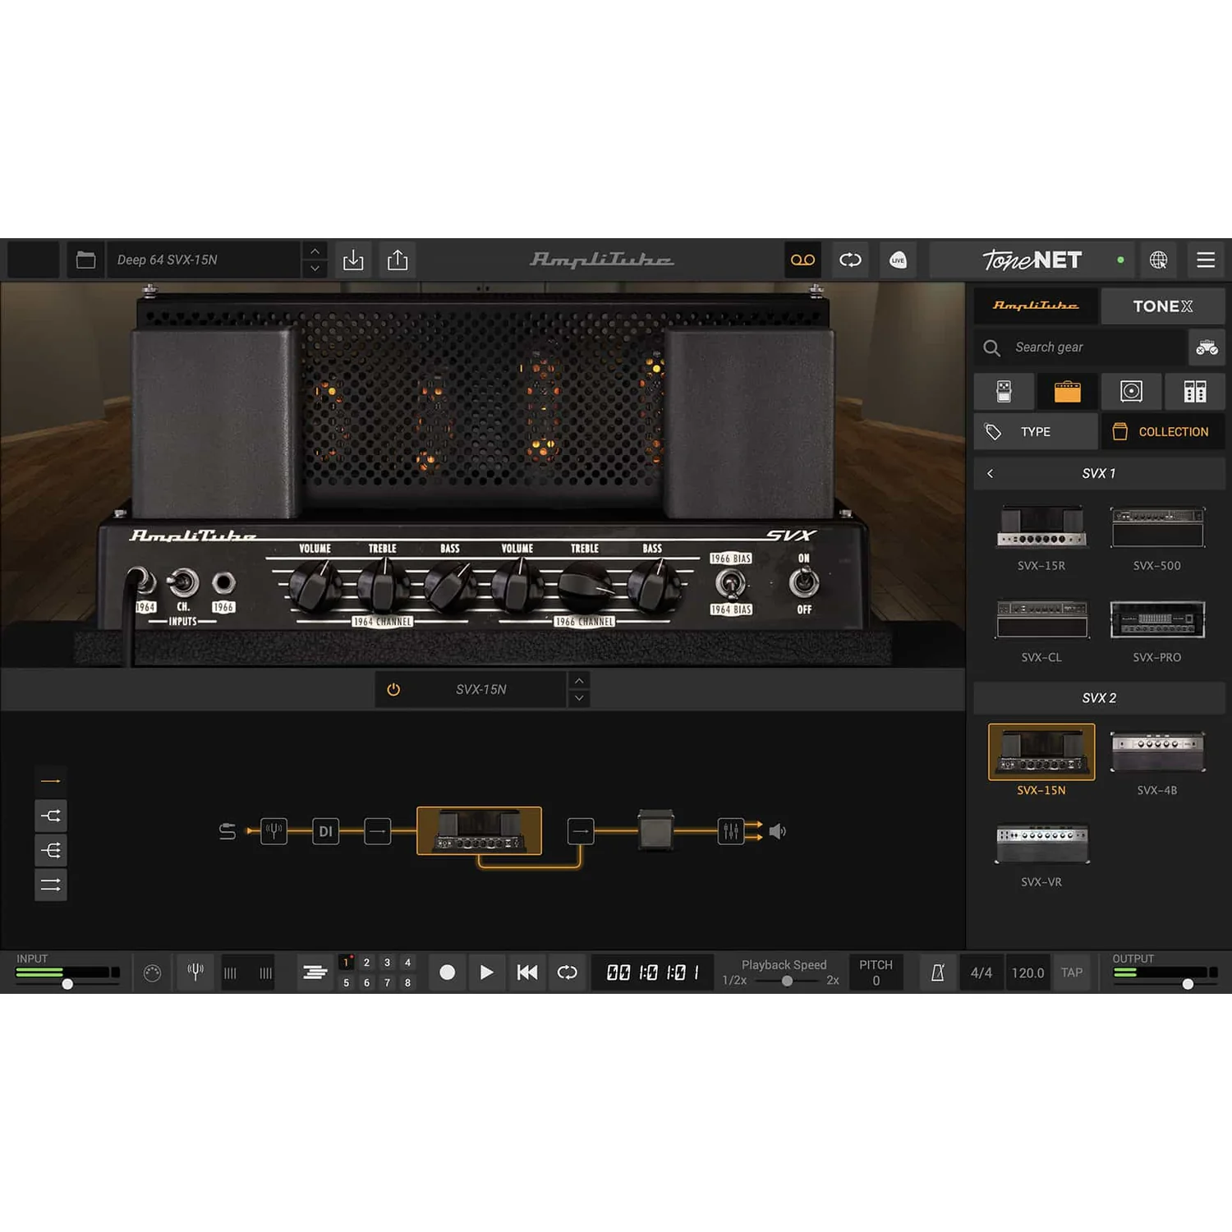Toggle the looper in the top bar
This screenshot has height=1232, width=1232.
tap(850, 260)
